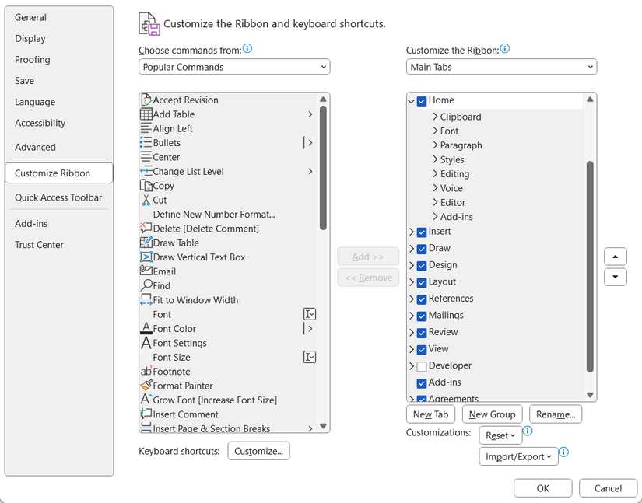The width and height of the screenshot is (642, 503).
Task: Open Trust Center from the sidebar
Action: [39, 245]
